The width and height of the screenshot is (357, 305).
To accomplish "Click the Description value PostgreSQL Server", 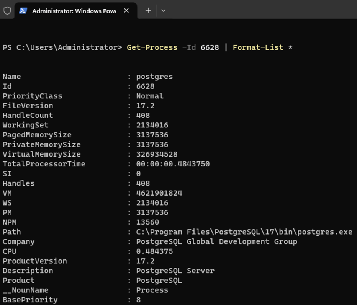I will (175, 271).
